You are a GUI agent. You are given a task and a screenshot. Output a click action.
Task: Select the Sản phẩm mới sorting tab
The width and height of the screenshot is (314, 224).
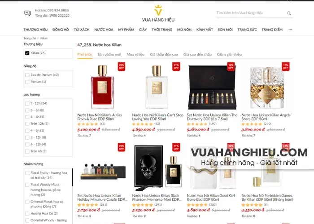point(109,54)
